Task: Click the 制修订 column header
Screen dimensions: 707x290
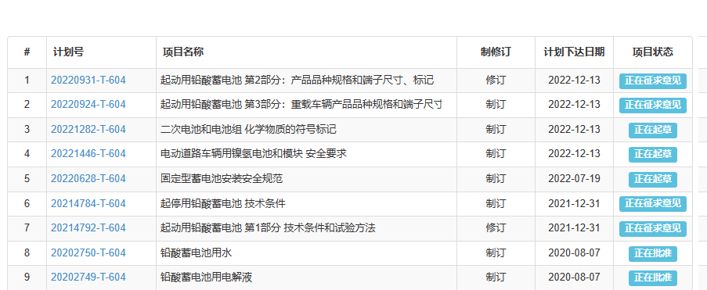Action: coord(496,52)
